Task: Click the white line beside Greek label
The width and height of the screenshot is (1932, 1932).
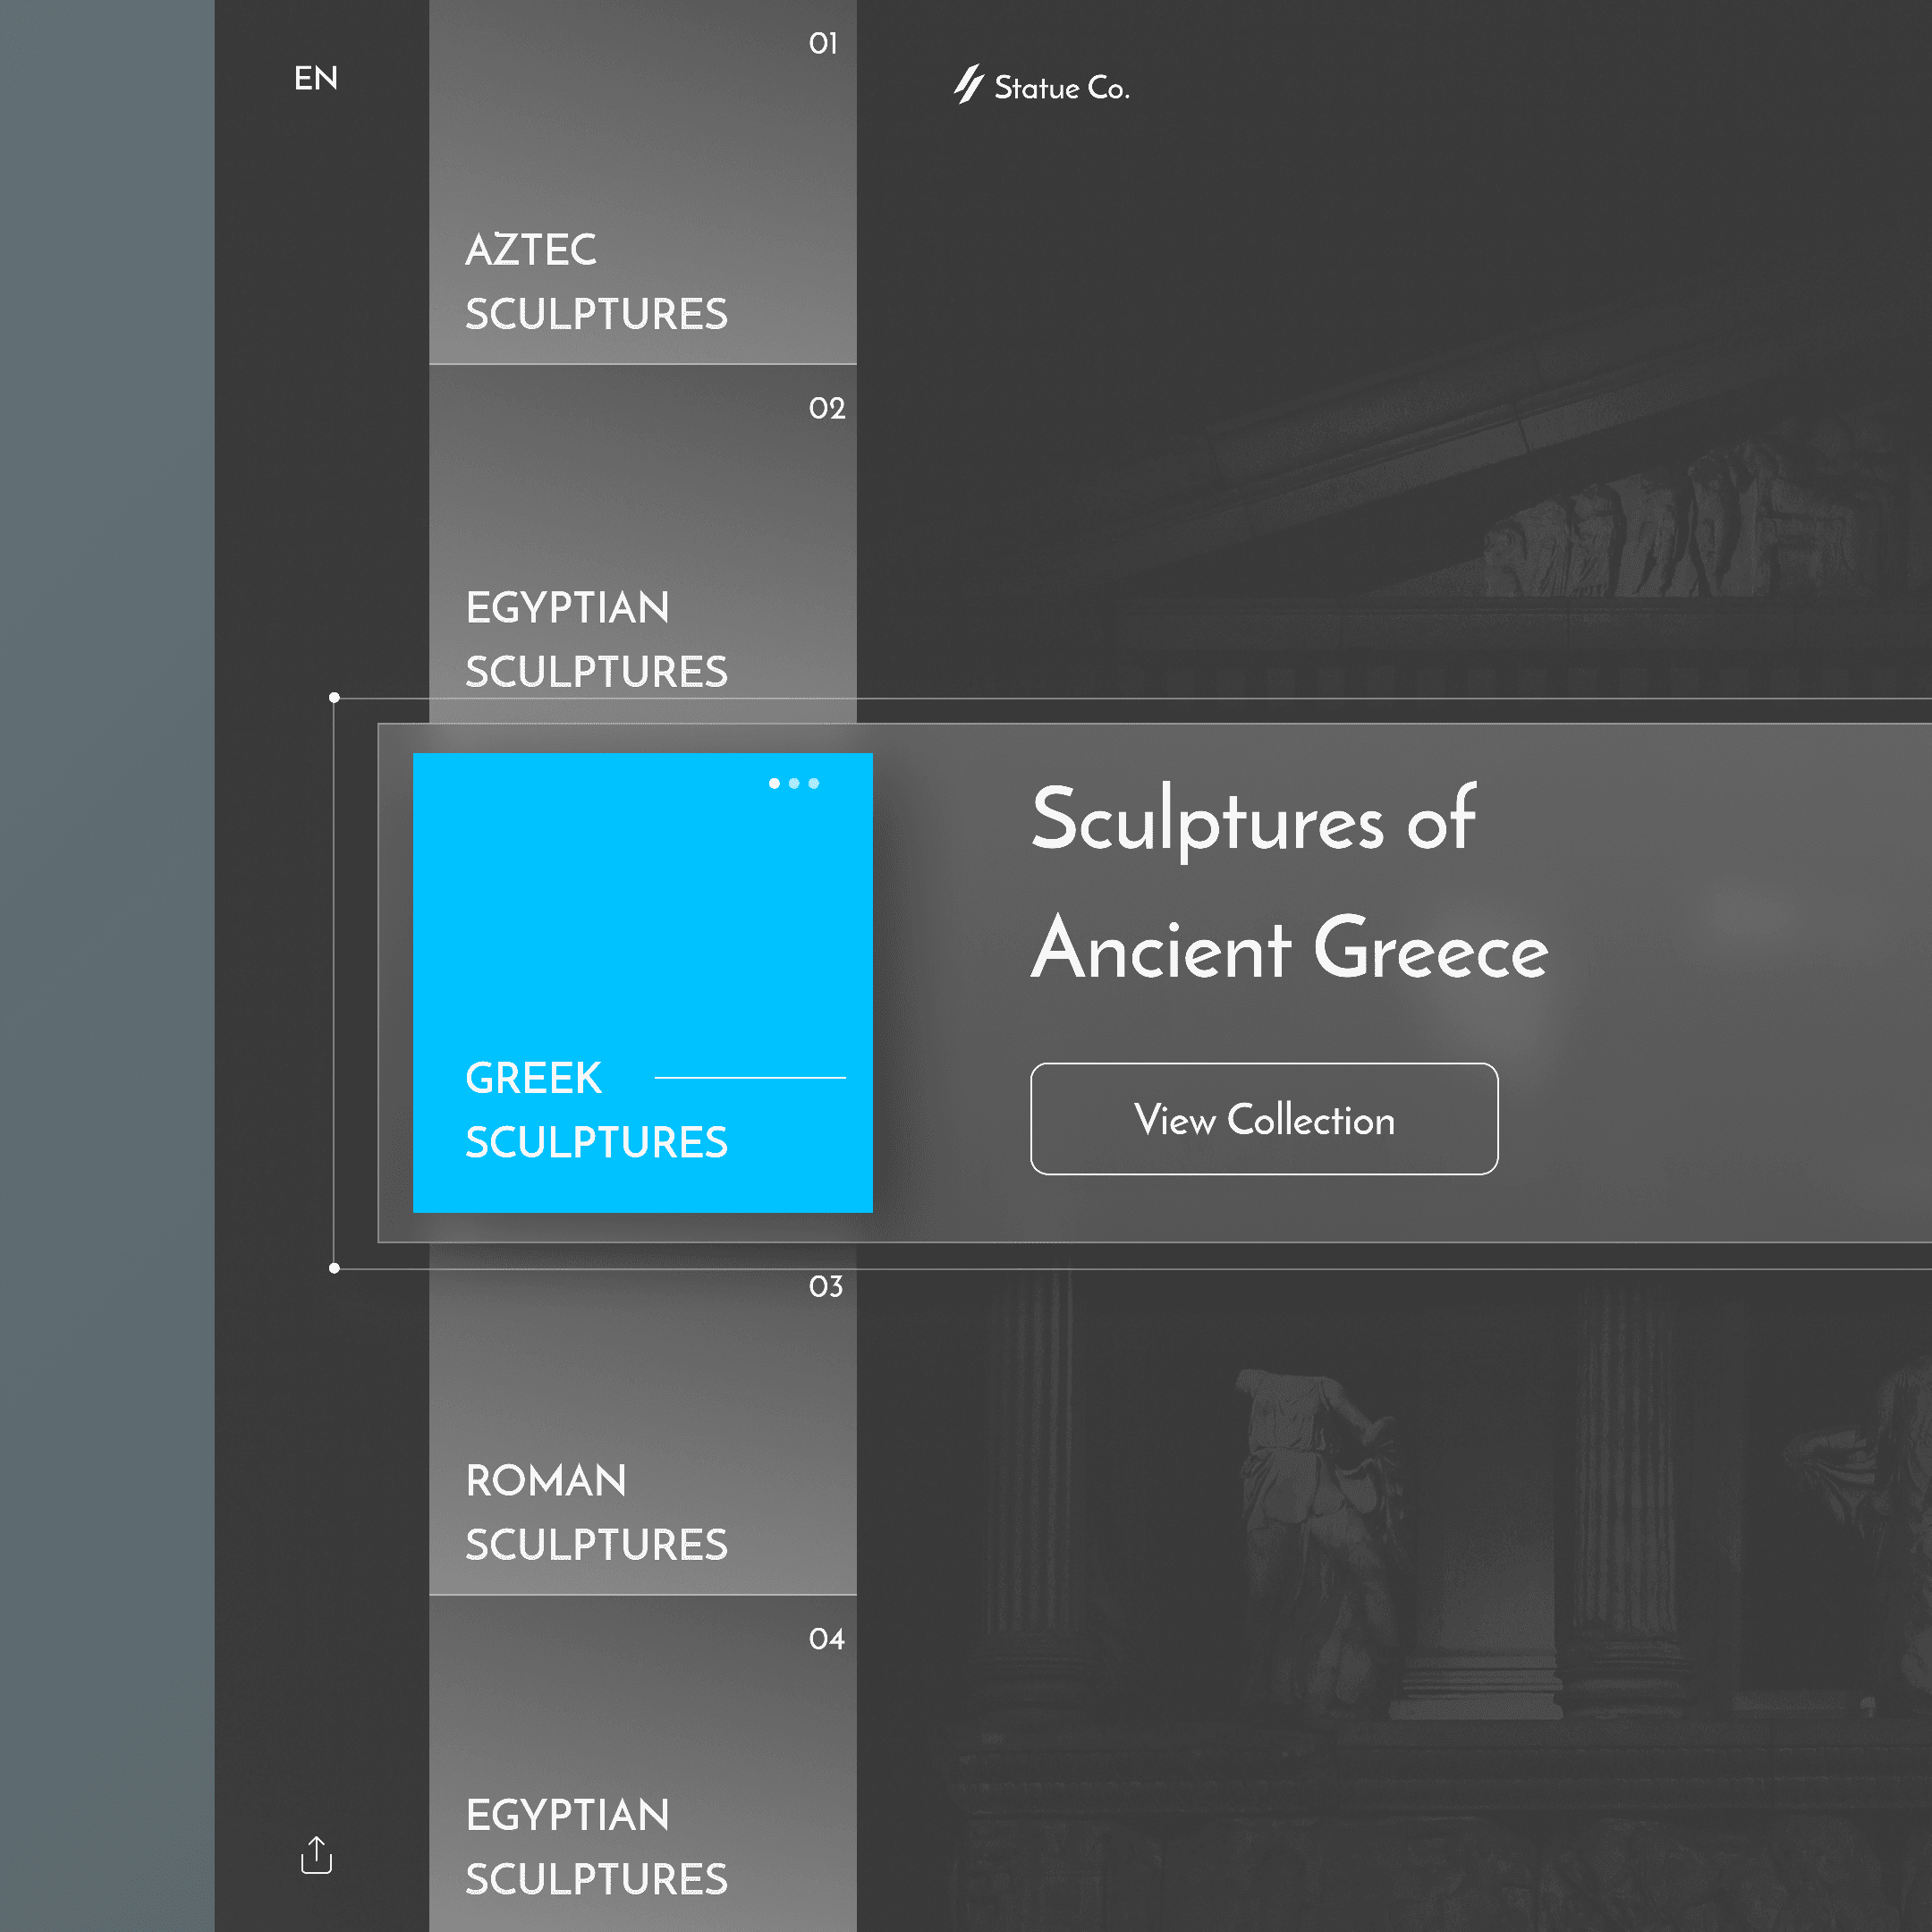Action: coord(750,1078)
